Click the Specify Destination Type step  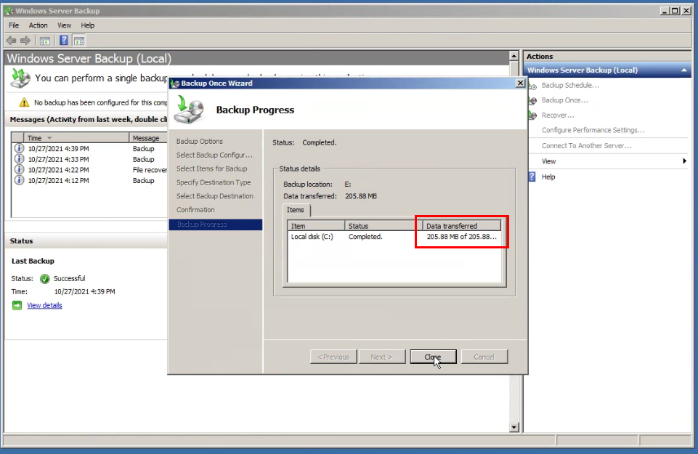(214, 182)
